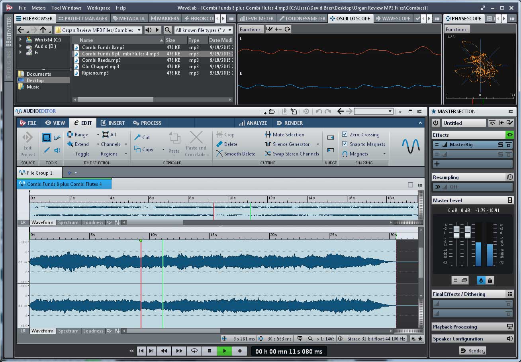
Task: Open the PROCESS ribbon tab
Action: 147,123
